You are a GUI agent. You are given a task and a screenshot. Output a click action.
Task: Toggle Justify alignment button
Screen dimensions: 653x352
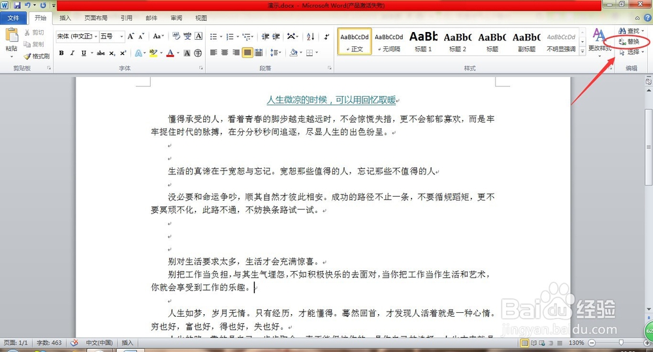pyautogui.click(x=247, y=52)
